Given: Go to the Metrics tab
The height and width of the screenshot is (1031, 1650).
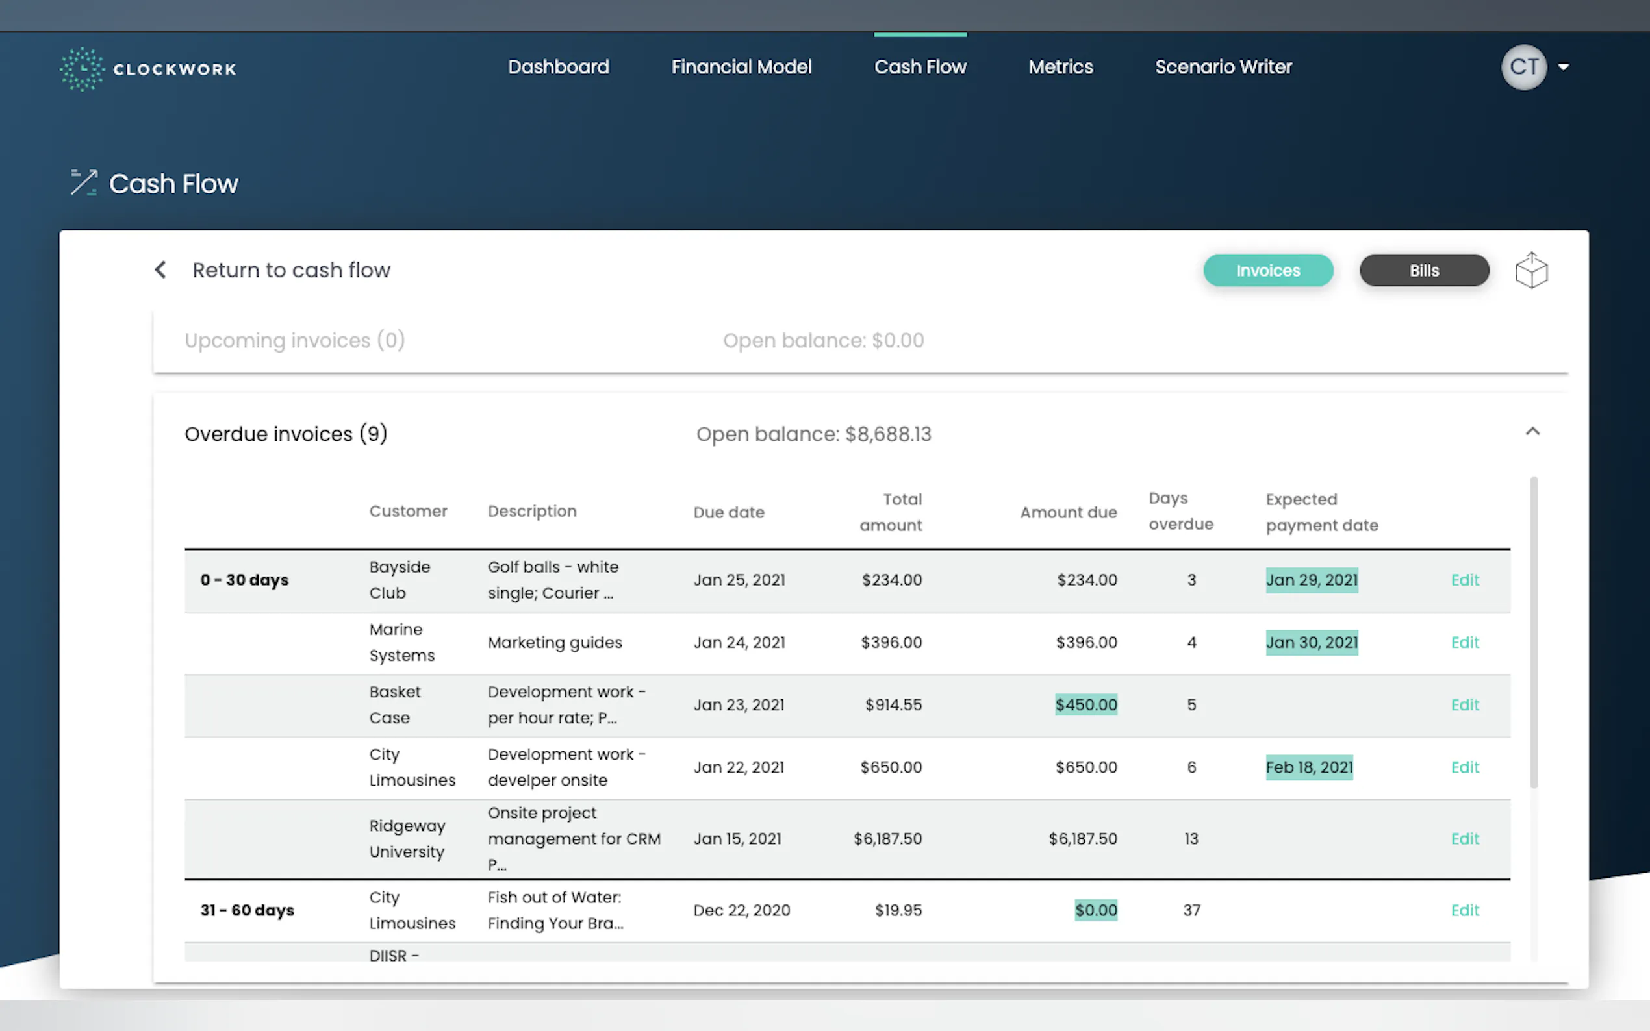Looking at the screenshot, I should (1060, 67).
